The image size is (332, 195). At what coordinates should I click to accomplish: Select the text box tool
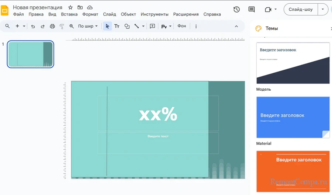pos(117,26)
